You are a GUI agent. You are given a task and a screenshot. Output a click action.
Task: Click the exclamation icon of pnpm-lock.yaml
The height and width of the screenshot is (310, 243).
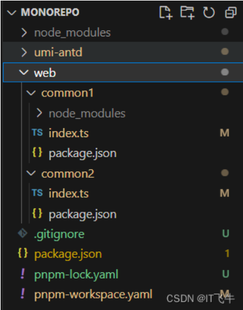[23, 274]
